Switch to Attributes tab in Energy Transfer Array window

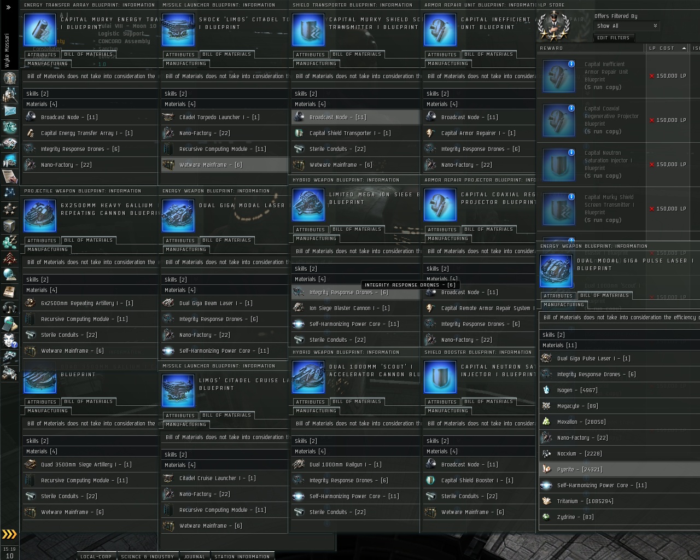[42, 55]
